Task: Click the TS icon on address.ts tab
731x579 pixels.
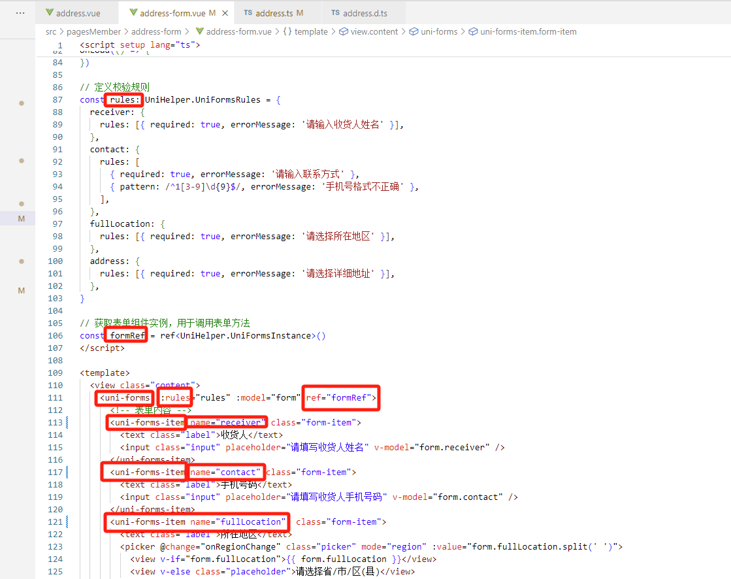Action: tap(248, 12)
